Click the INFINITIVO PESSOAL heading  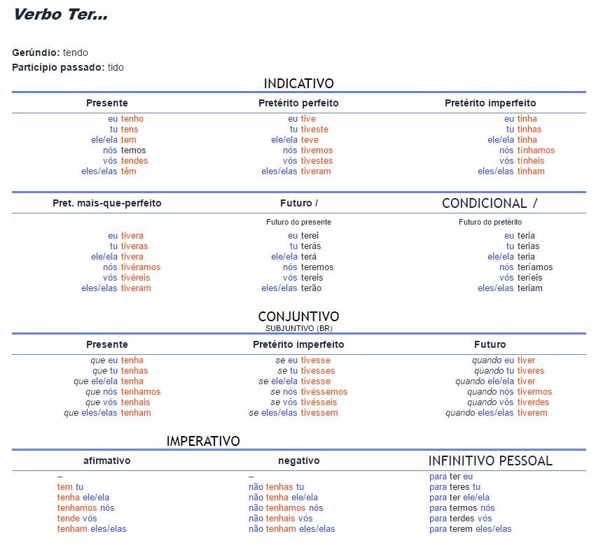click(x=490, y=461)
